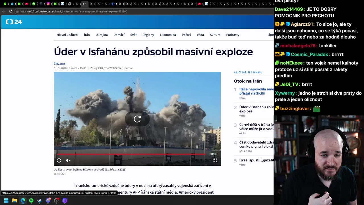Open the purple grid app in taskbar
This screenshot has width=364, height=205.
coord(65,200)
